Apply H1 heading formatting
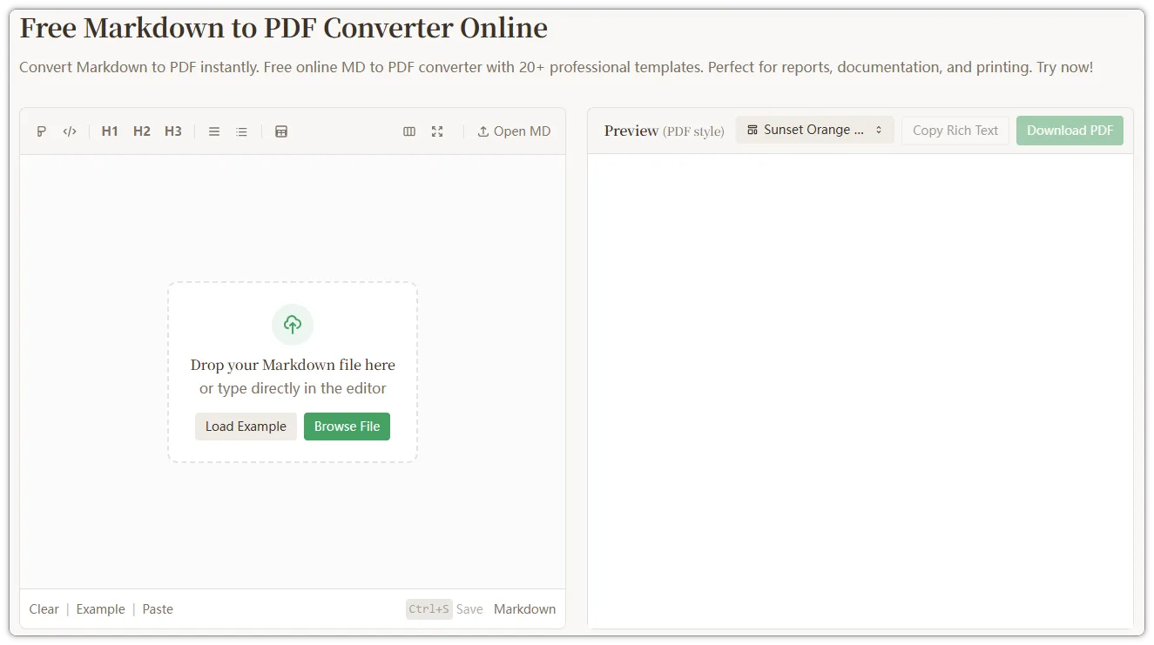 pyautogui.click(x=110, y=131)
